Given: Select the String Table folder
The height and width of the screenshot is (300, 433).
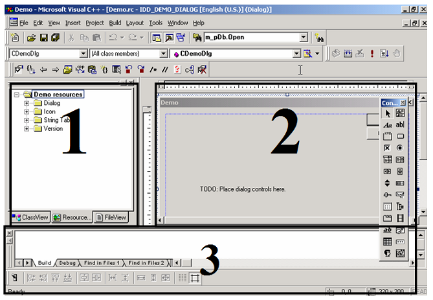Looking at the screenshot, I should click(56, 120).
